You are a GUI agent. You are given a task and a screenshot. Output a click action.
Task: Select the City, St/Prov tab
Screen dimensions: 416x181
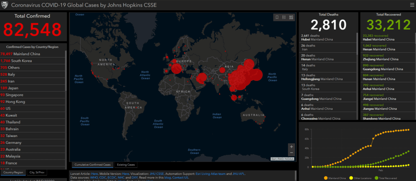point(37,172)
